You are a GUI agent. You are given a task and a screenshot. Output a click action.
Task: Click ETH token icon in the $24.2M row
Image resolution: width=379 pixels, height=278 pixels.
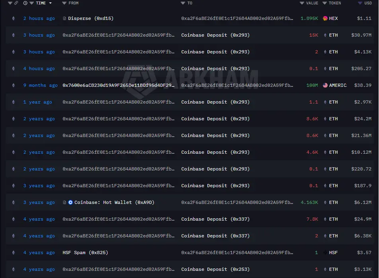325,119
